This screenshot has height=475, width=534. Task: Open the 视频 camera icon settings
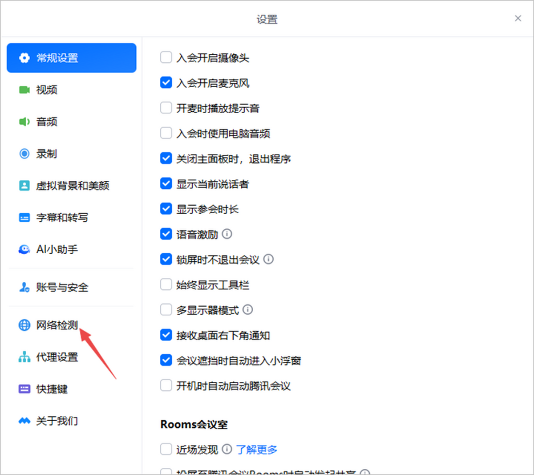click(x=24, y=90)
